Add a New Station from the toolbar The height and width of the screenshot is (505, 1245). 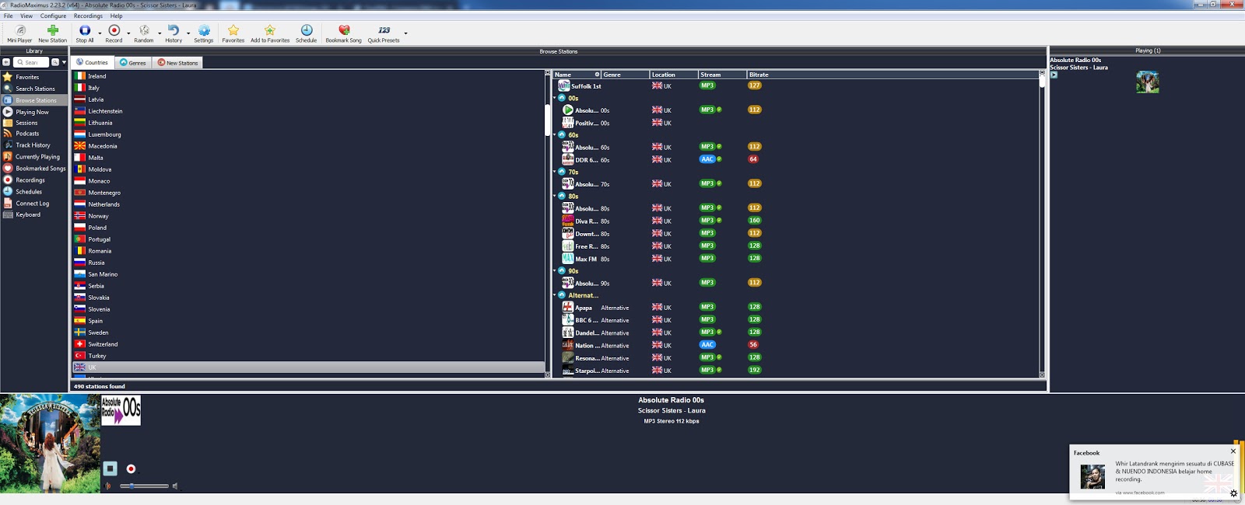53,33
